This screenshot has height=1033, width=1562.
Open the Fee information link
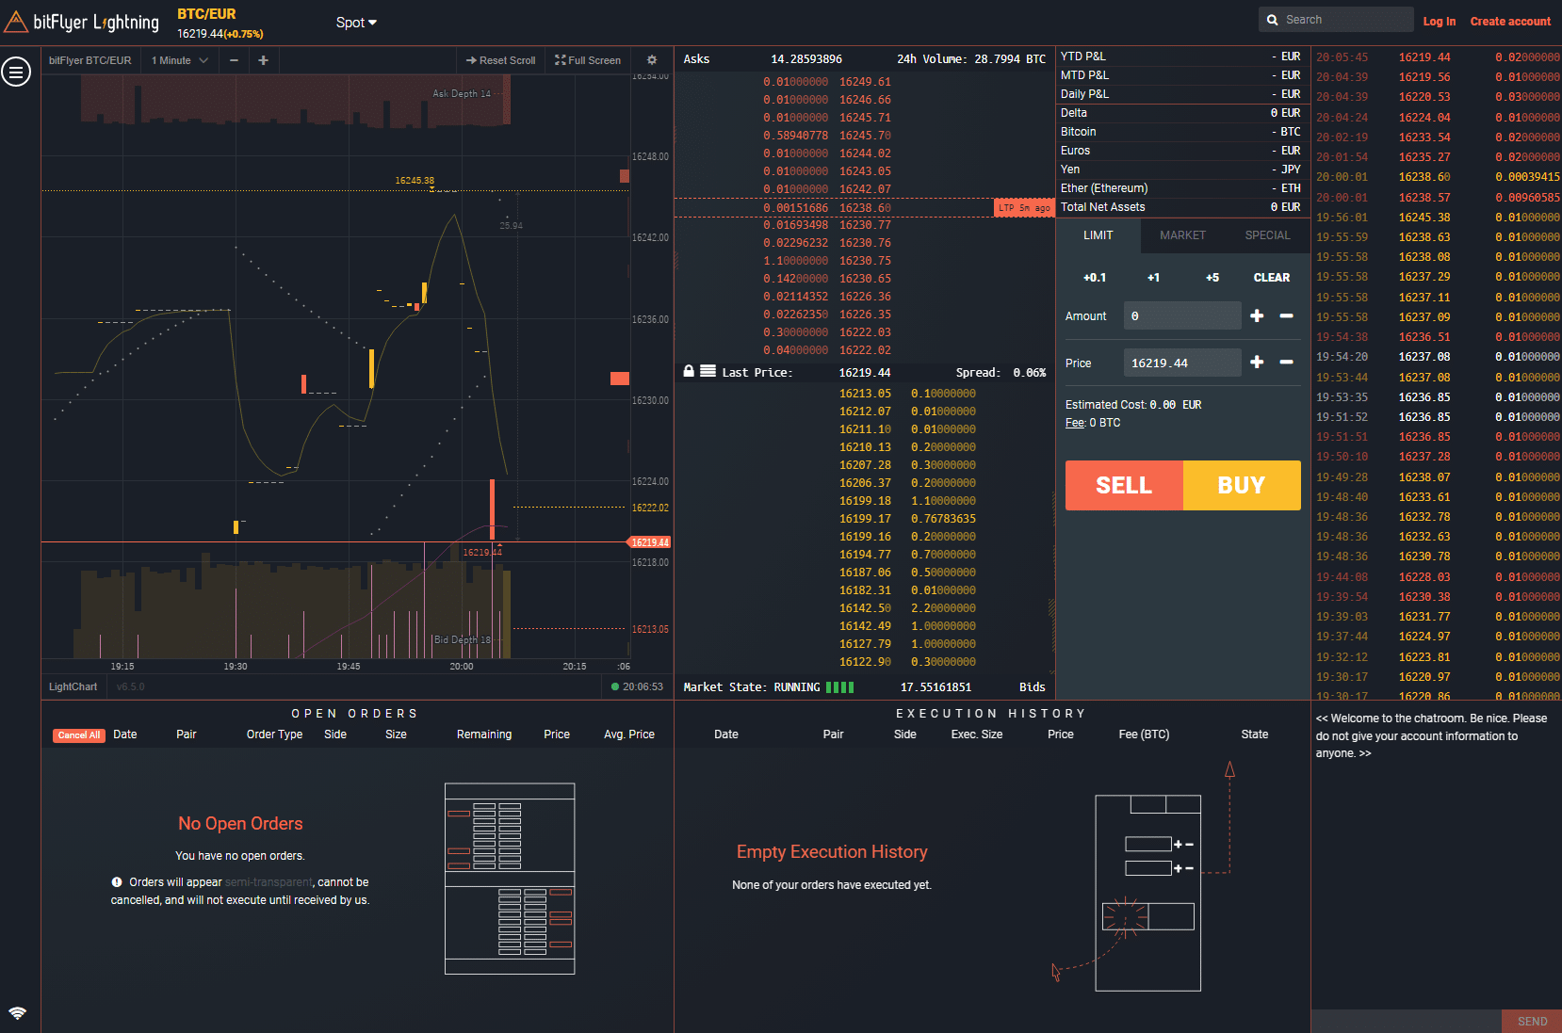tap(1075, 423)
